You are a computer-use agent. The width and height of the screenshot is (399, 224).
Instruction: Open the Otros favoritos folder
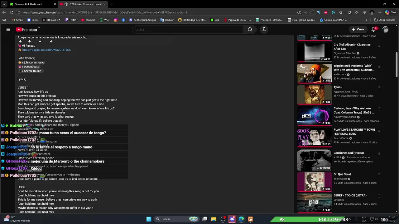coord(385,20)
